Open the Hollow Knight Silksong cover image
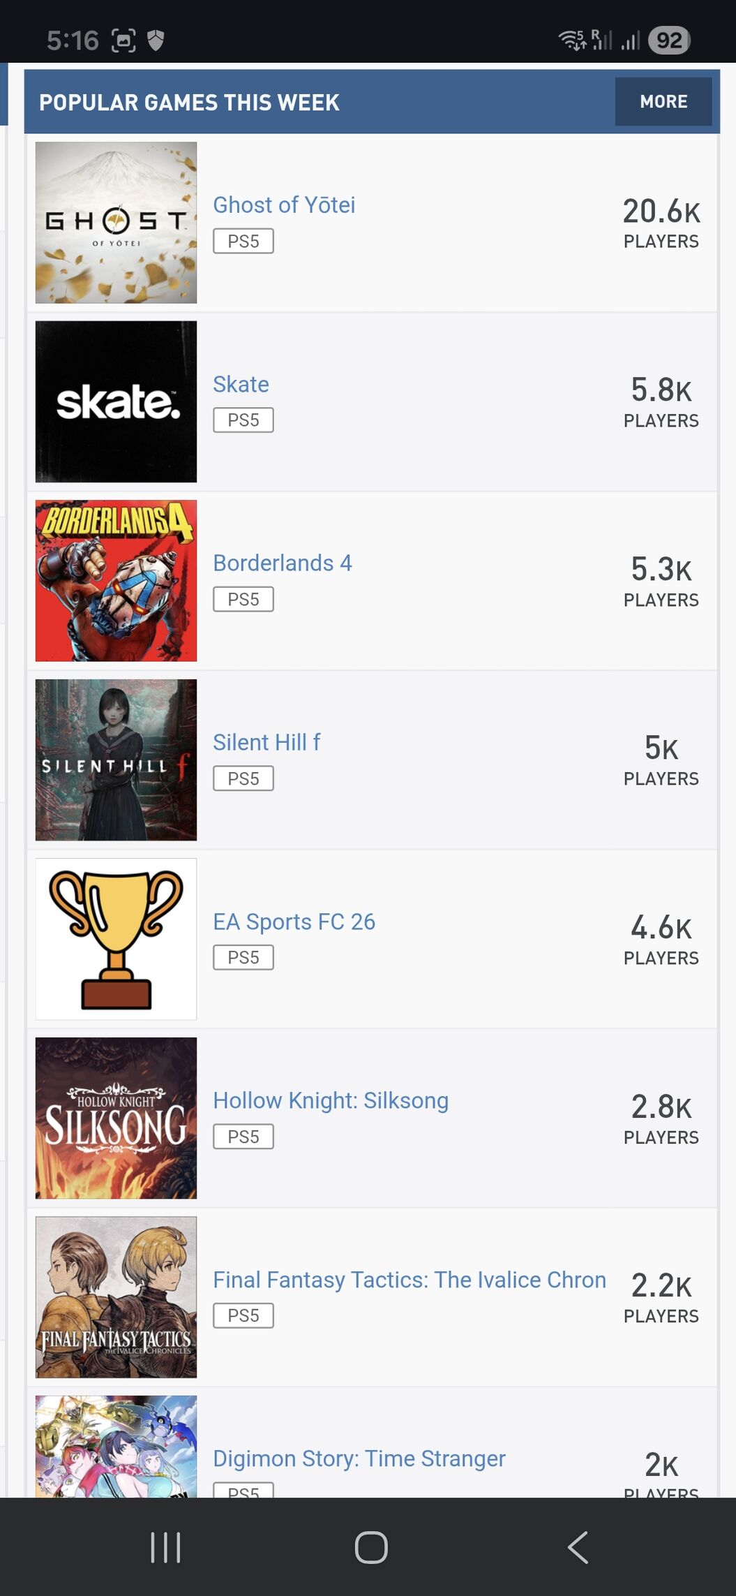Screen dimensions: 736x1596 pos(116,1118)
